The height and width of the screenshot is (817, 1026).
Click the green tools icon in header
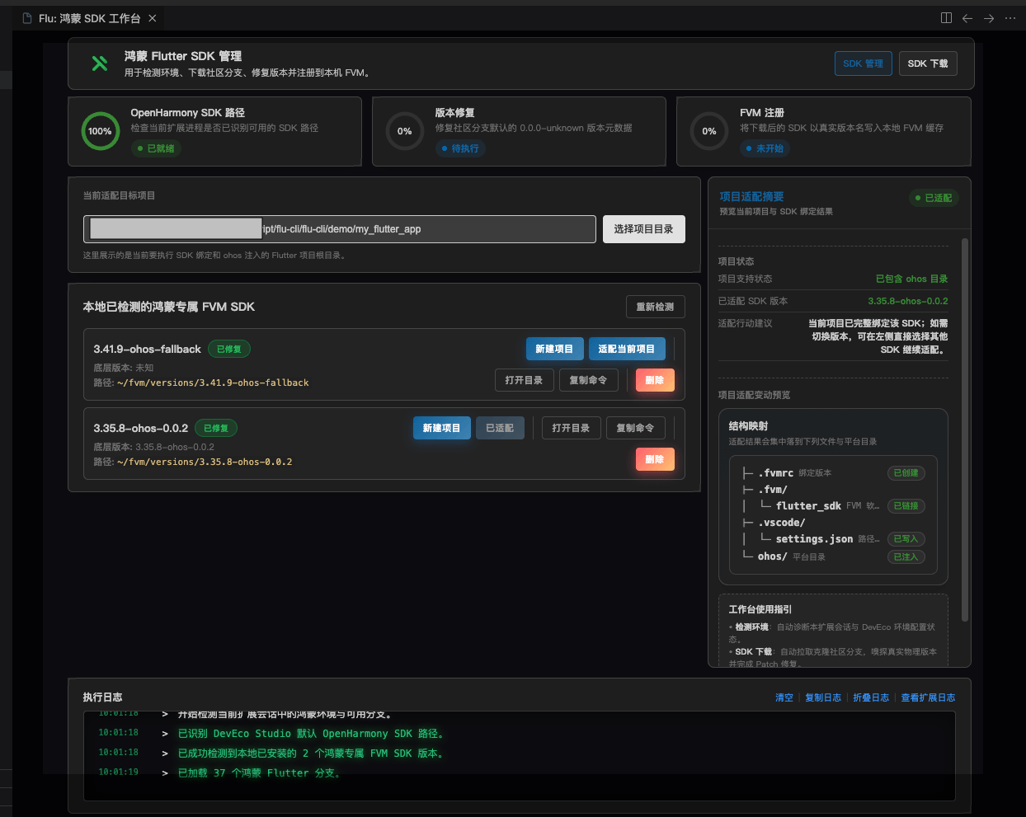[x=100, y=63]
